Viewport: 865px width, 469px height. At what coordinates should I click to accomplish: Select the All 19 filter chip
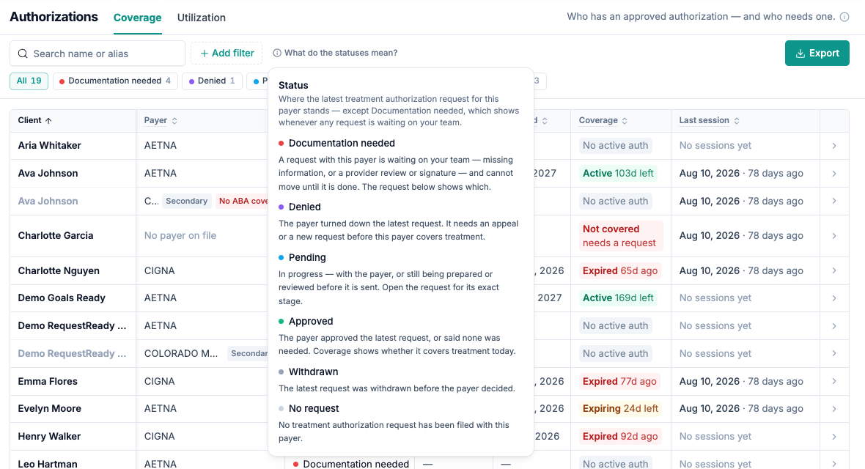pyautogui.click(x=29, y=81)
